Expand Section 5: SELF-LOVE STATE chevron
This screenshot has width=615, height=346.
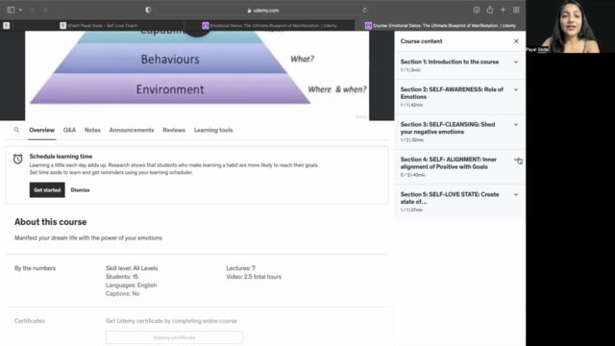(x=516, y=194)
